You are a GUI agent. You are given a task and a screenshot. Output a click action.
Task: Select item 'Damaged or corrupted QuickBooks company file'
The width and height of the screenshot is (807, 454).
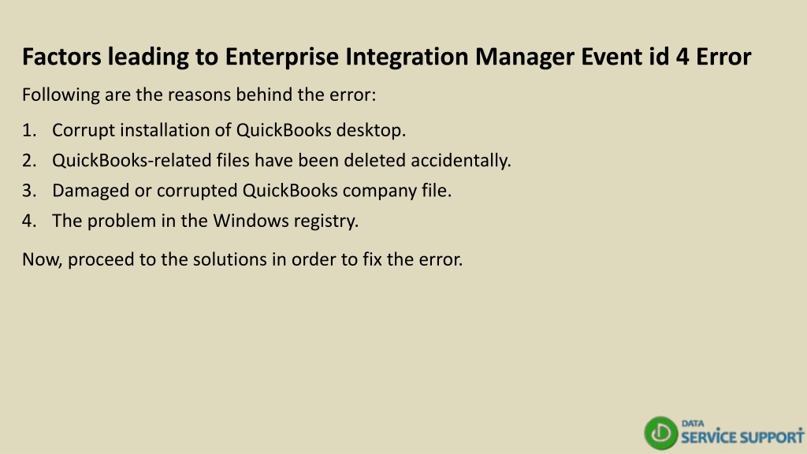coord(251,191)
